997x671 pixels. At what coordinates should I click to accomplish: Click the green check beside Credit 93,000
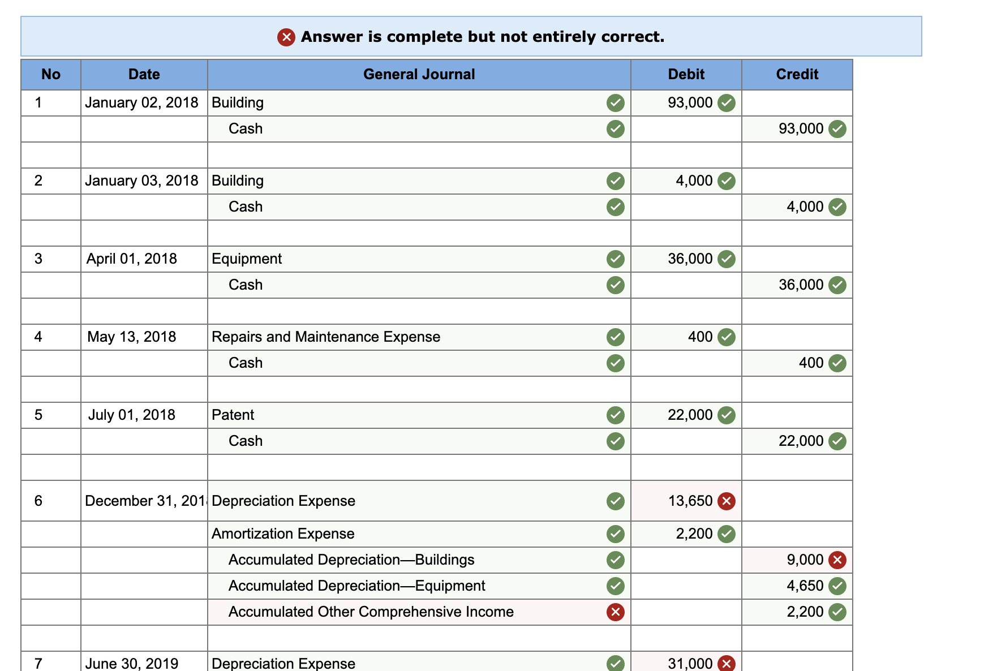(x=837, y=129)
